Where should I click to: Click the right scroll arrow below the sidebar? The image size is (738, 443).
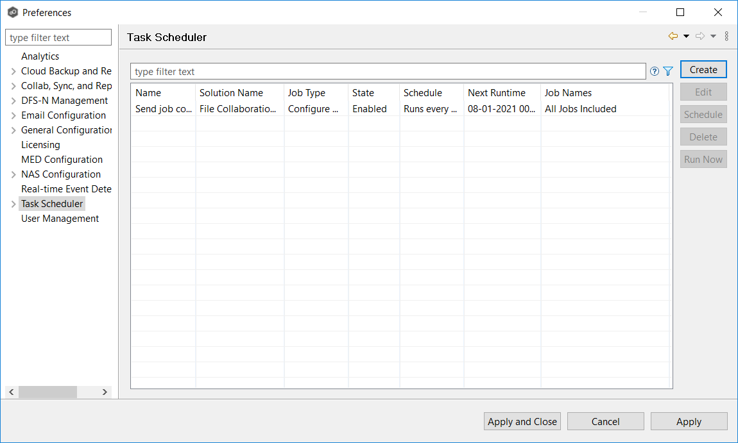tap(105, 392)
